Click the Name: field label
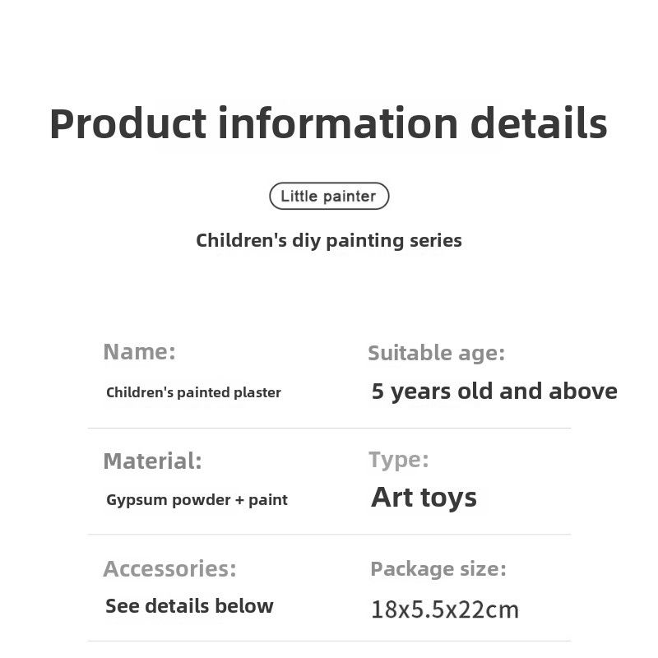Image resolution: width=658 pixels, height=658 pixels. 139,352
